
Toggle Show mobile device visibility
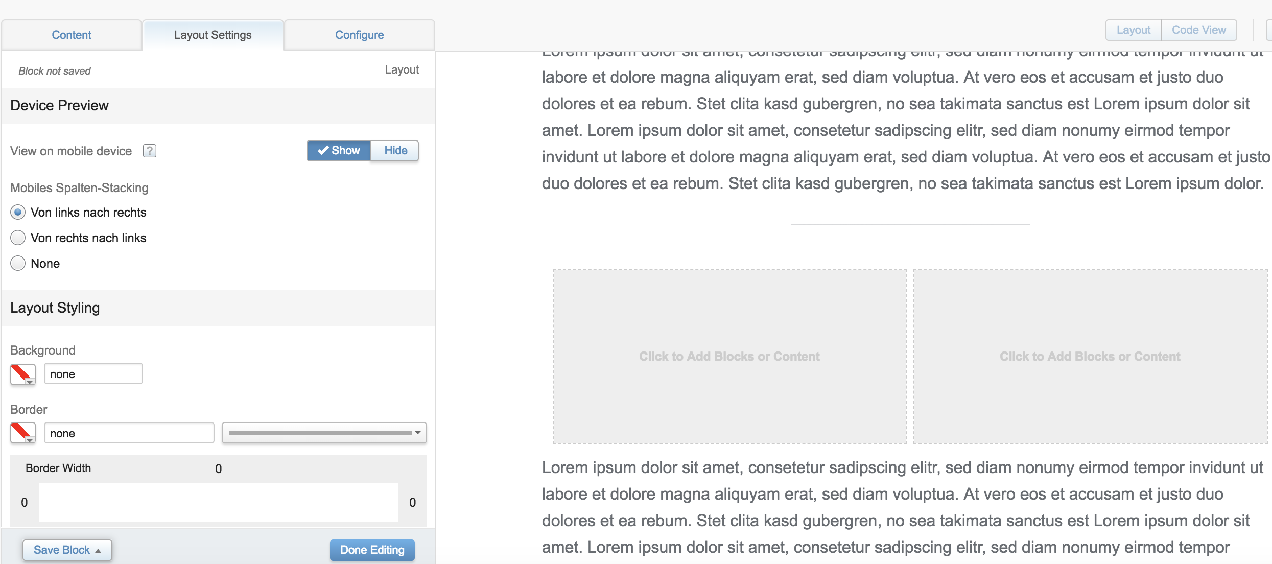[x=338, y=150]
